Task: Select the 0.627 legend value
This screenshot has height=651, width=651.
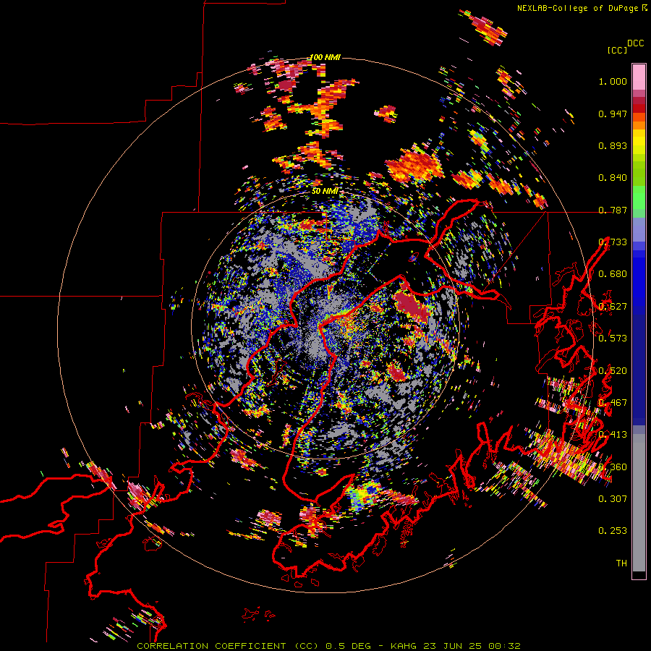Action: coord(613,307)
